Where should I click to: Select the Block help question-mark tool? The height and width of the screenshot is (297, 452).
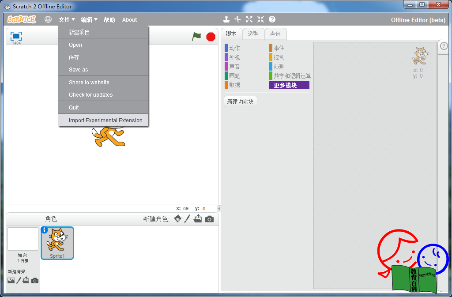point(272,19)
